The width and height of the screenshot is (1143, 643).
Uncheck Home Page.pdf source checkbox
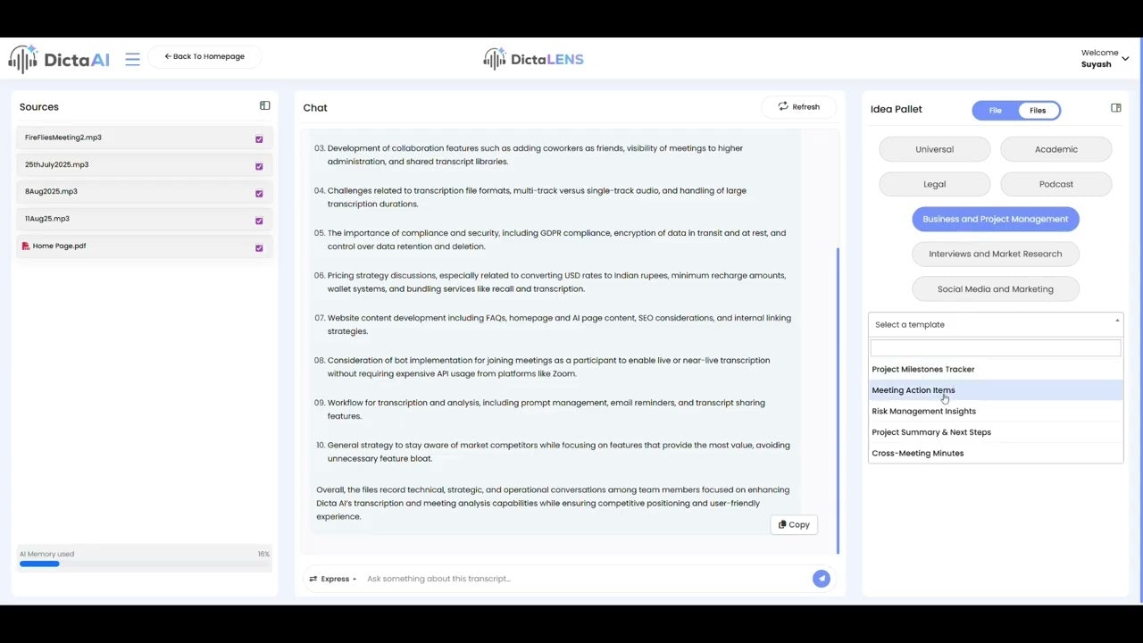pos(259,247)
